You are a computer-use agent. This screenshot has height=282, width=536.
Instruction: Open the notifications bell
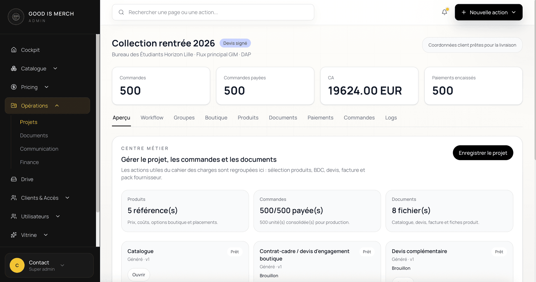(x=444, y=12)
